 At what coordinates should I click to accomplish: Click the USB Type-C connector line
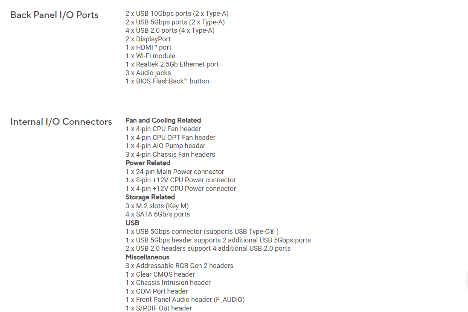(202, 232)
